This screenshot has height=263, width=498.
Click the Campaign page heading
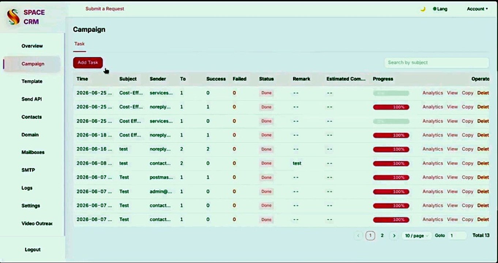point(89,30)
